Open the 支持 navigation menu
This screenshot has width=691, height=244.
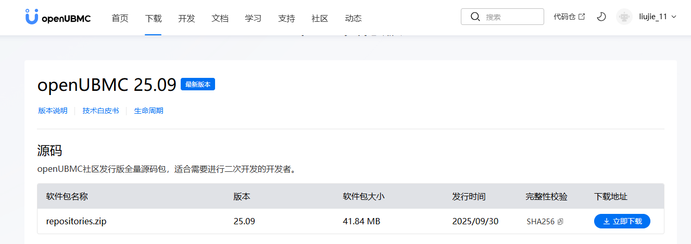coord(286,19)
